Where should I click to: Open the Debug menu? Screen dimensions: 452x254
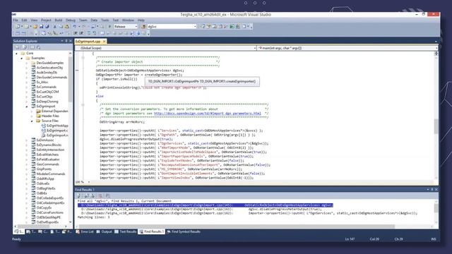[x=71, y=20]
